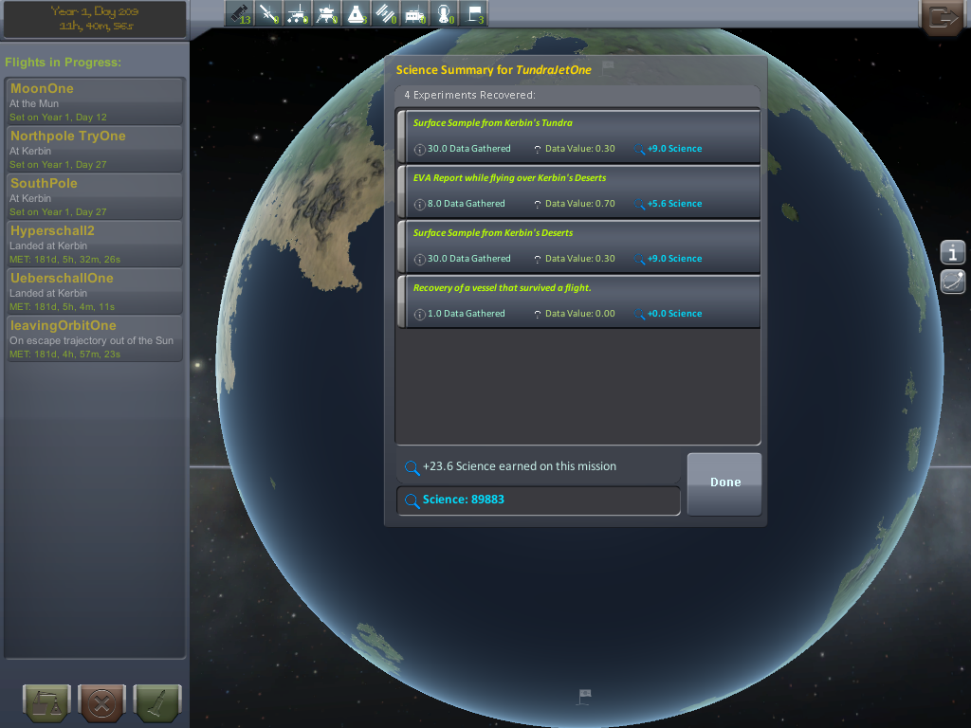This screenshot has width=971, height=728.
Task: Click the Science: 89883 total field
Action: (x=539, y=500)
